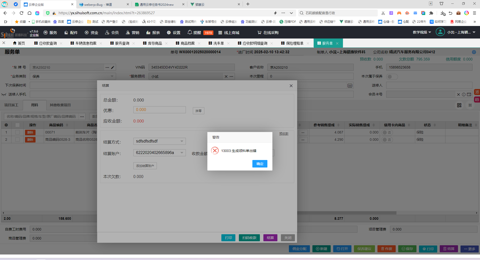The image size is (480, 260).
Task: Switch to the 项目派工 tab
Action: pyautogui.click(x=12, y=105)
